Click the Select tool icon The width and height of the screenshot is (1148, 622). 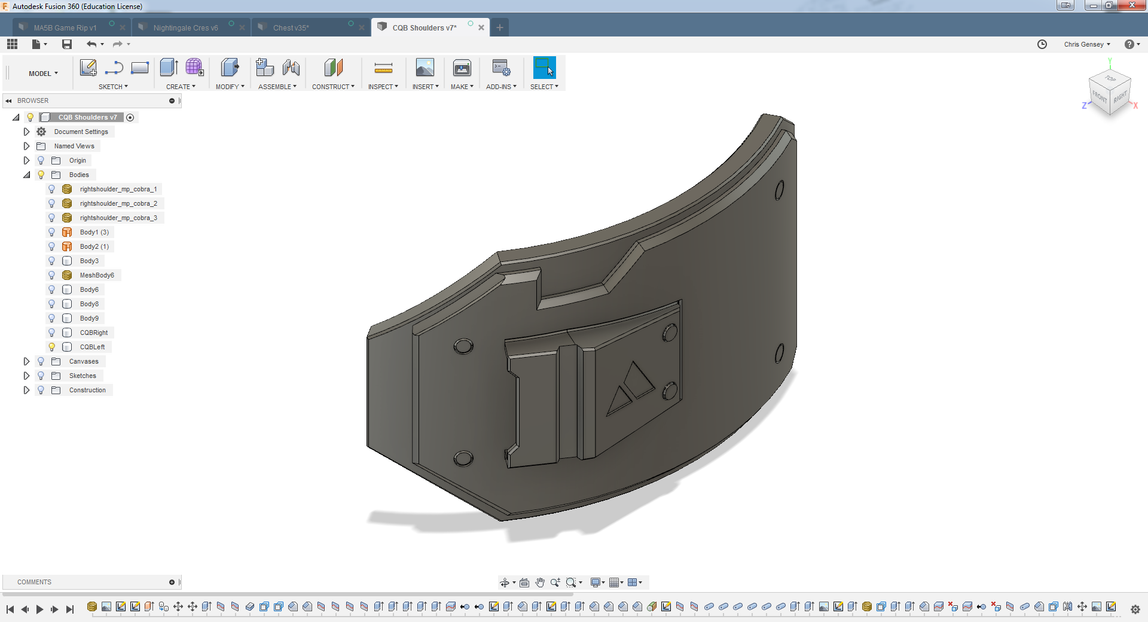[x=544, y=68]
